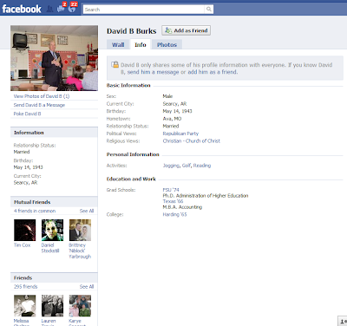
Task: Open David B Burks profile photo
Action: point(54,58)
